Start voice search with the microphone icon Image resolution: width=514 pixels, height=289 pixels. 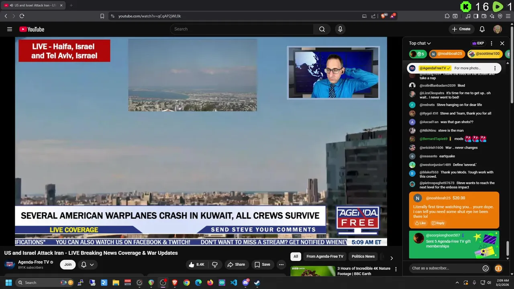point(340,29)
